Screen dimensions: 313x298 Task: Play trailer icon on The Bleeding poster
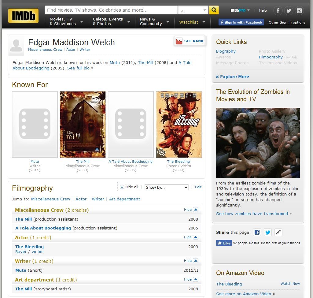(161, 152)
